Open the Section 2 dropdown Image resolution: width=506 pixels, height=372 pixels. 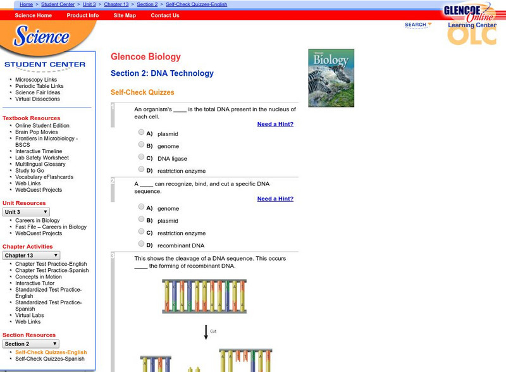pyautogui.click(x=30, y=344)
